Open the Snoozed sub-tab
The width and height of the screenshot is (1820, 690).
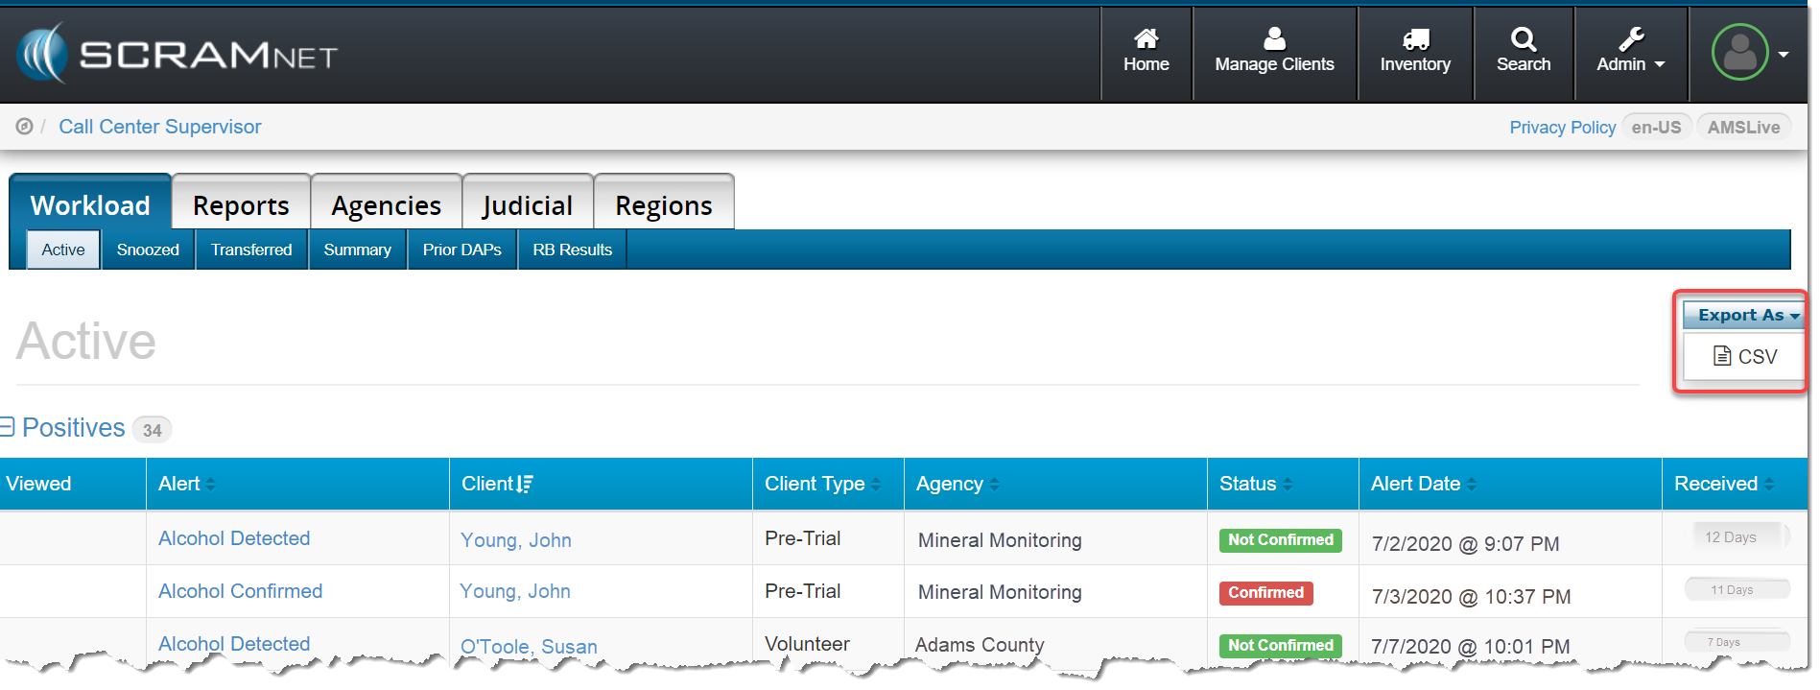pyautogui.click(x=148, y=250)
